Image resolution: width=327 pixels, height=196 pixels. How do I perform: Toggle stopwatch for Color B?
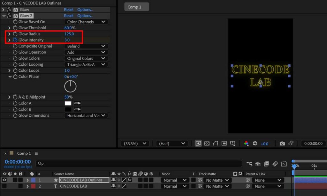coord(15,109)
